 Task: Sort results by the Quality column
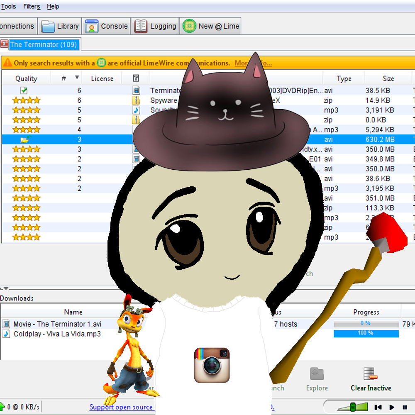pyautogui.click(x=26, y=78)
